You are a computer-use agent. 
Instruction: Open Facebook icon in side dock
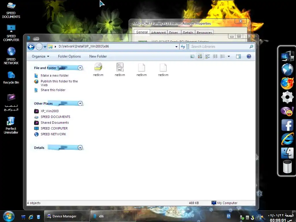tap(287, 125)
